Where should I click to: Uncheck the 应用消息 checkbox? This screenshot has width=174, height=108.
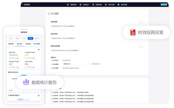[x=52, y=60]
